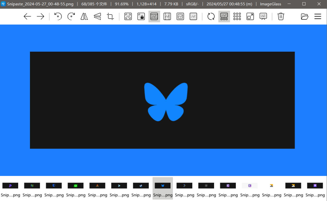
Task: Switch to Scale to height zoom mode
Action: pyautogui.click(x=167, y=16)
